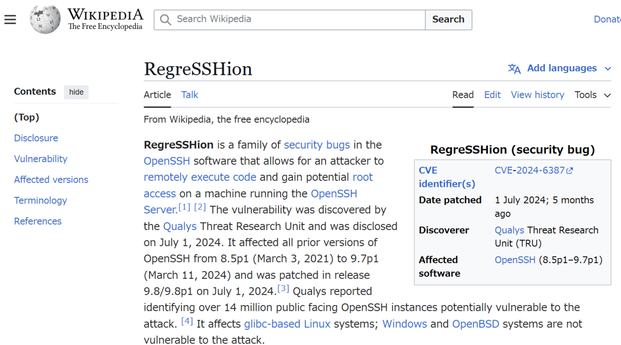Click the Wikipedia wordmark text logo

(106, 19)
